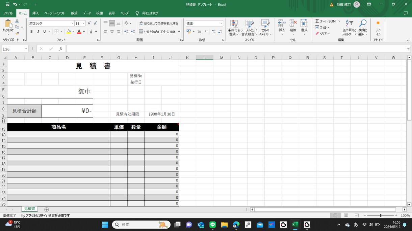Decrease decimal places icon
The width and height of the screenshot is (412, 231).
pos(221,32)
